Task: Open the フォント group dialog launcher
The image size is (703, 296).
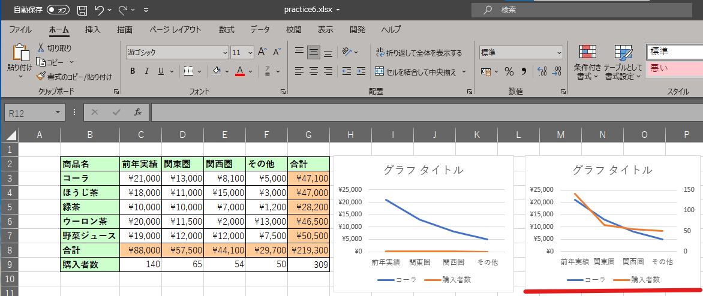Action: click(x=283, y=92)
